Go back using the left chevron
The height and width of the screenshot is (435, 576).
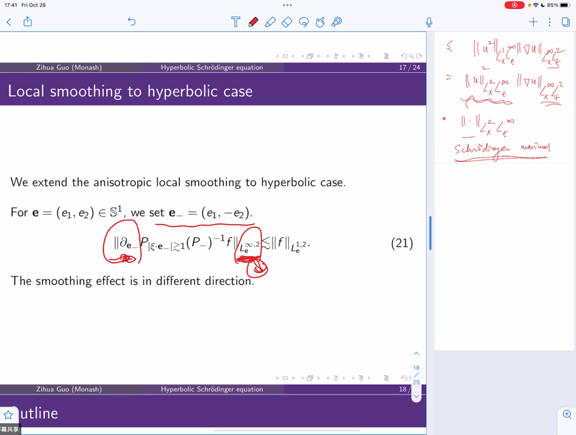[x=9, y=22]
